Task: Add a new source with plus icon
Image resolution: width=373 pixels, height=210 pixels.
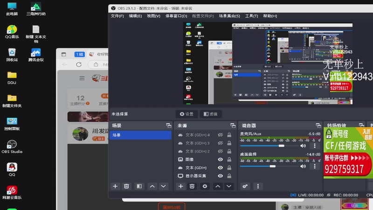Action: tap(181, 186)
